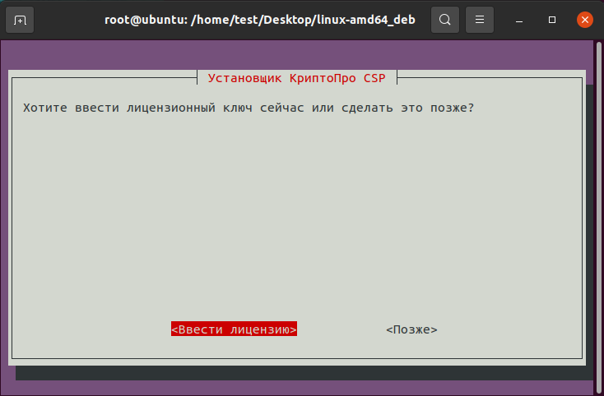Screen dimensions: 604x396
Task: Close the terminal window
Action: click(x=585, y=20)
